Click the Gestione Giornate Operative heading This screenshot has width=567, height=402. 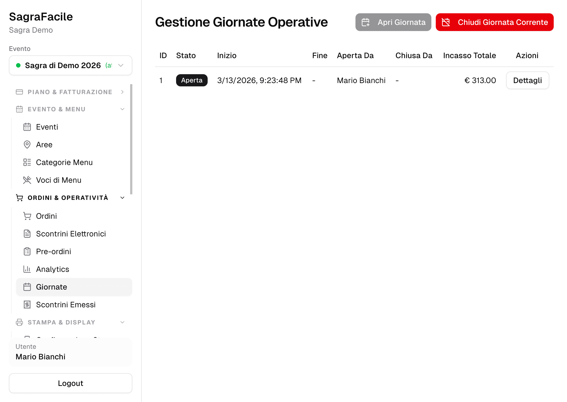pos(241,22)
